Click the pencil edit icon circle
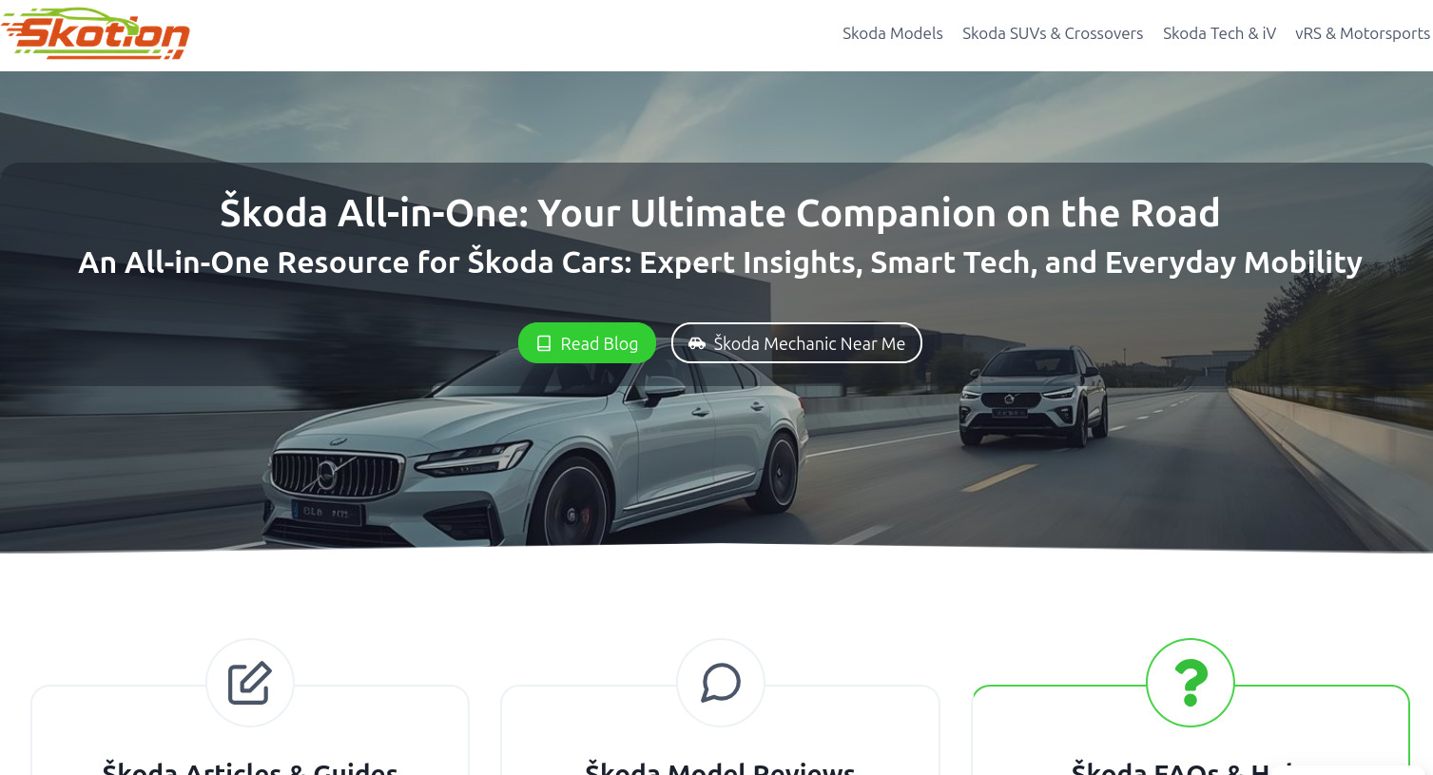The height and width of the screenshot is (775, 1433). (250, 683)
